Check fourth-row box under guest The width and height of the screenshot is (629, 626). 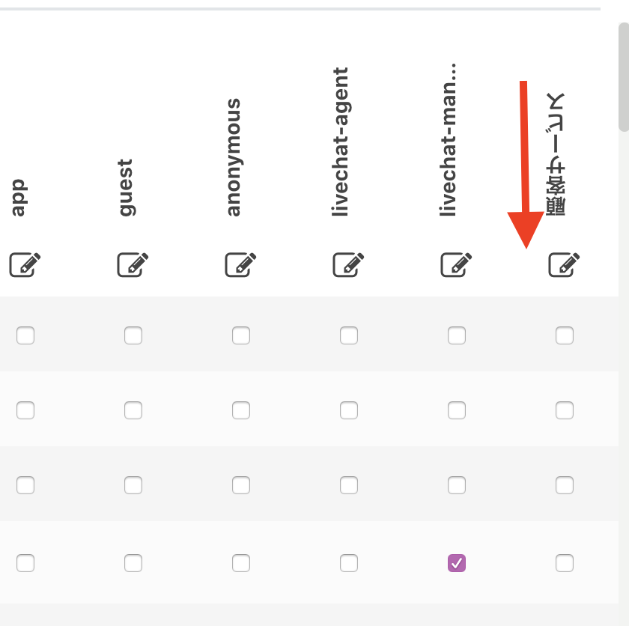133,563
